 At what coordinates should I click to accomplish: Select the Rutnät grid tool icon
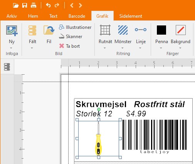105,30
